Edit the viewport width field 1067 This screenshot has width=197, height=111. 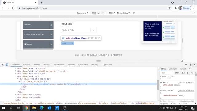[x=94, y=13]
